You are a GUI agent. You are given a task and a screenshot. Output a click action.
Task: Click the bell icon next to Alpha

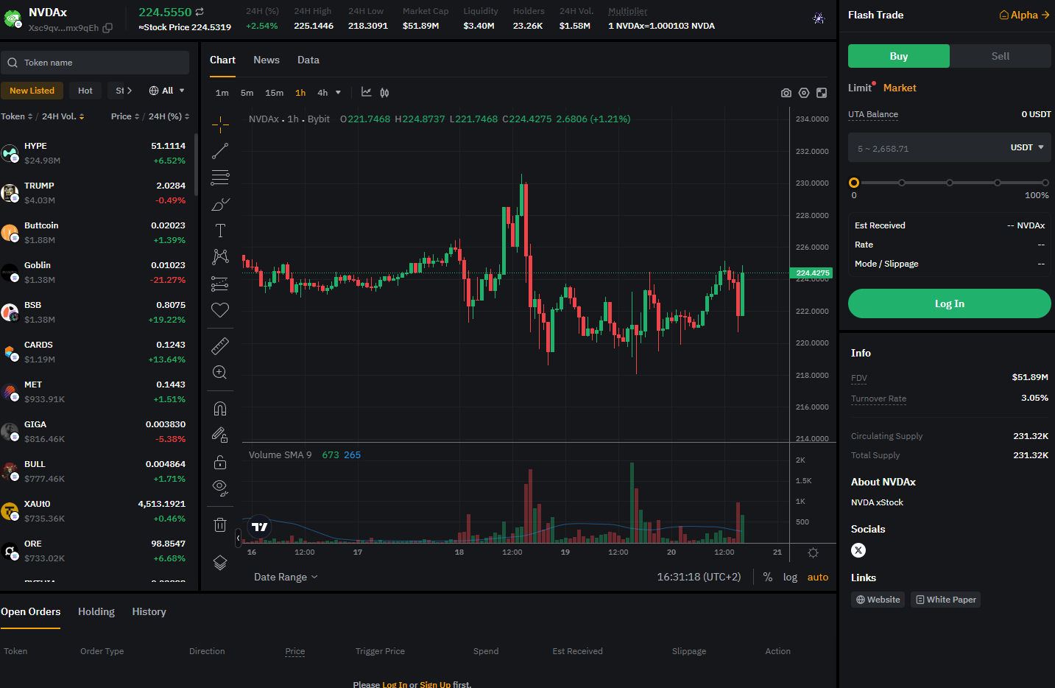[x=1003, y=15]
